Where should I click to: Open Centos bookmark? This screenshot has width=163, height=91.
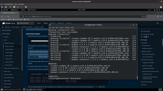coord(4,19)
